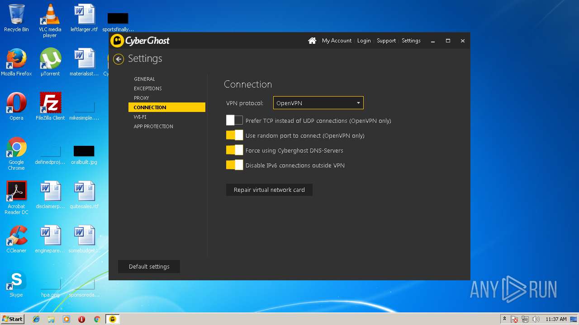Screen dimensions: 579x325
Task: Open somebudget document icon
Action: [x=84, y=239]
